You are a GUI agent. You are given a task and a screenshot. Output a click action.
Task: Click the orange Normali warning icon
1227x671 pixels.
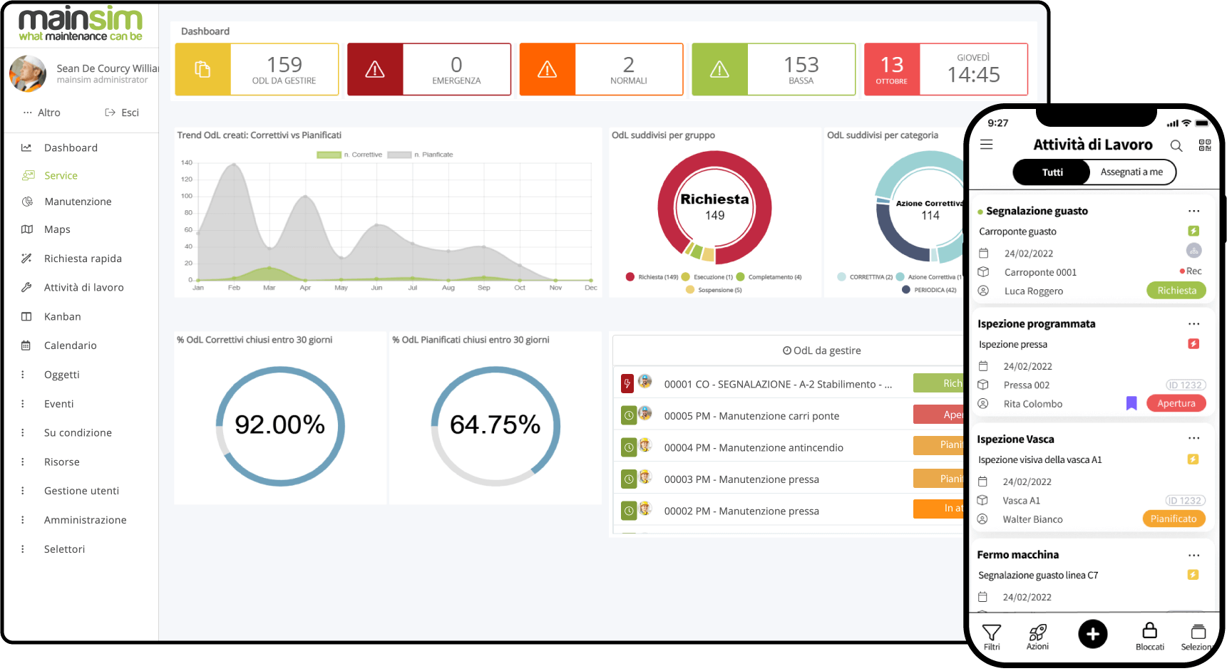point(548,69)
